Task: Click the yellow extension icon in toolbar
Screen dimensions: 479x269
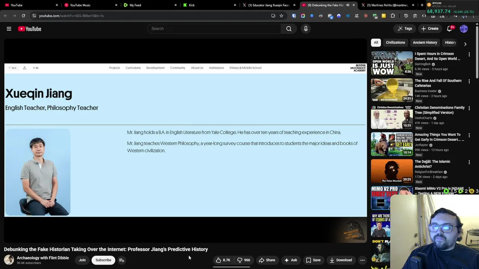Action: point(384,16)
